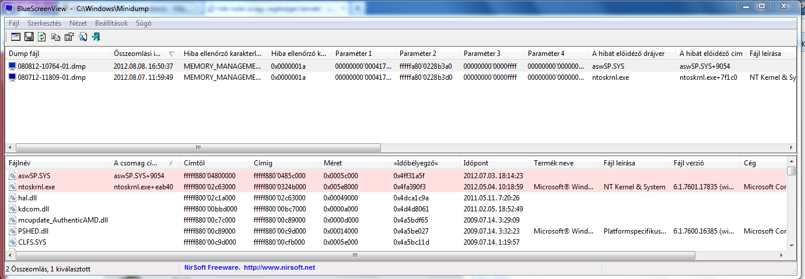Click the ntoskrnl.exe file icon in lower pane
Viewport: 805px width, 279px height.
pyautogui.click(x=12, y=187)
